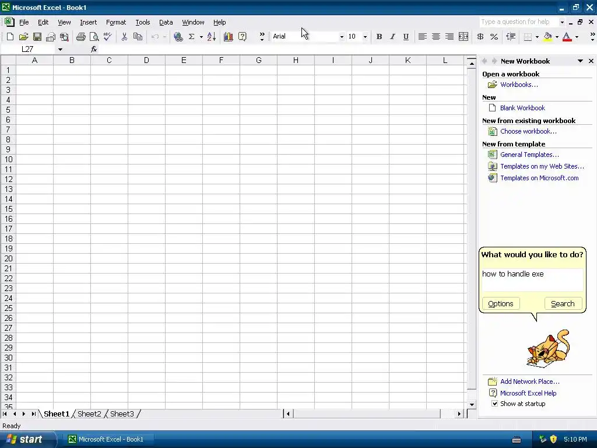Click the Excel Help question mark toolbar icon
Screen dimensions: 597x448
pos(242,37)
